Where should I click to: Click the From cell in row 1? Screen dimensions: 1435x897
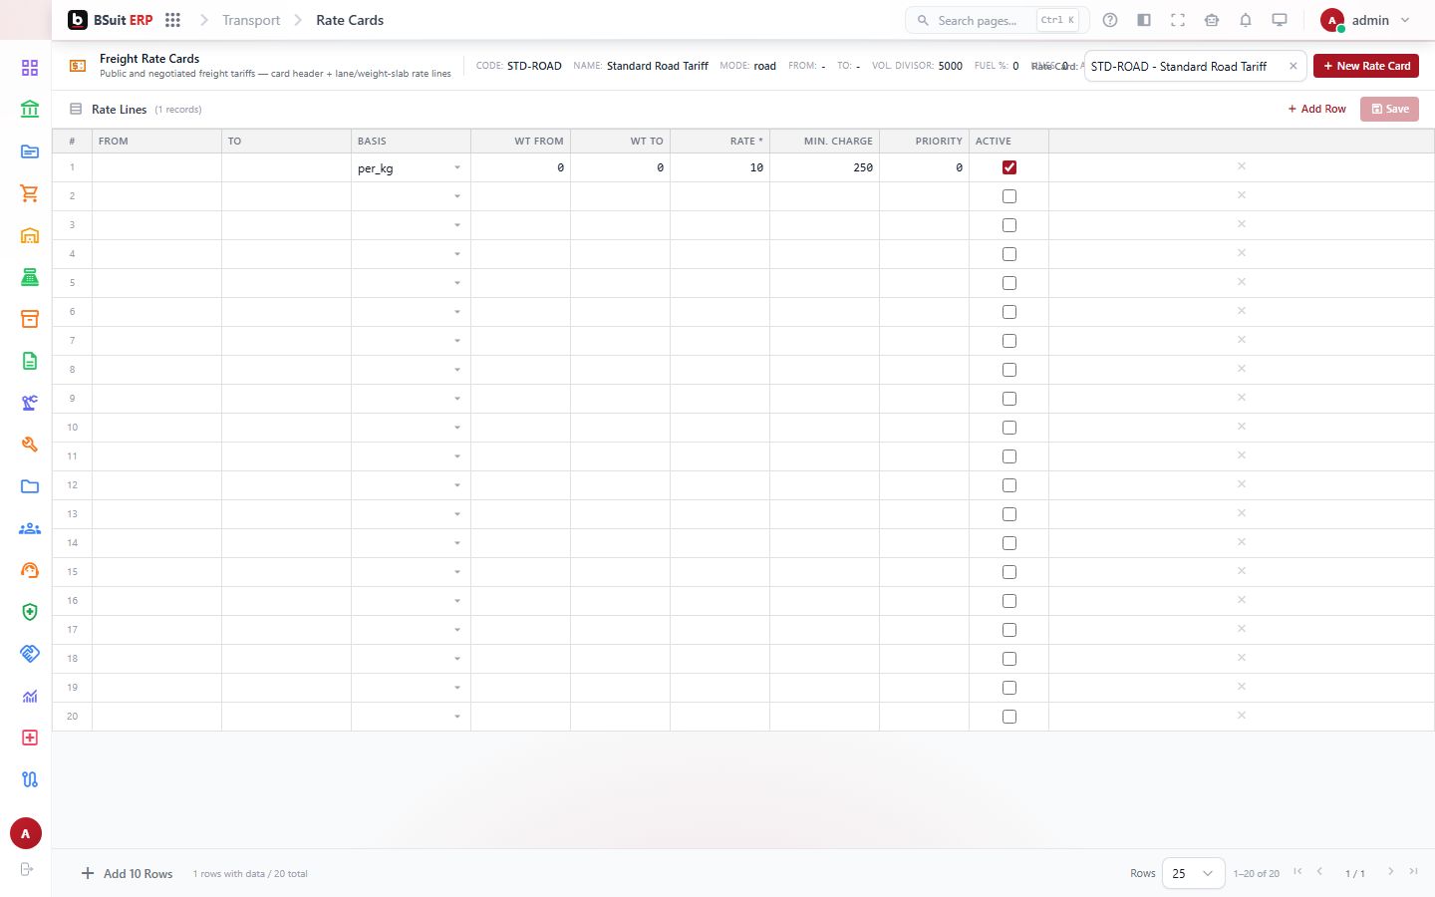(x=156, y=167)
